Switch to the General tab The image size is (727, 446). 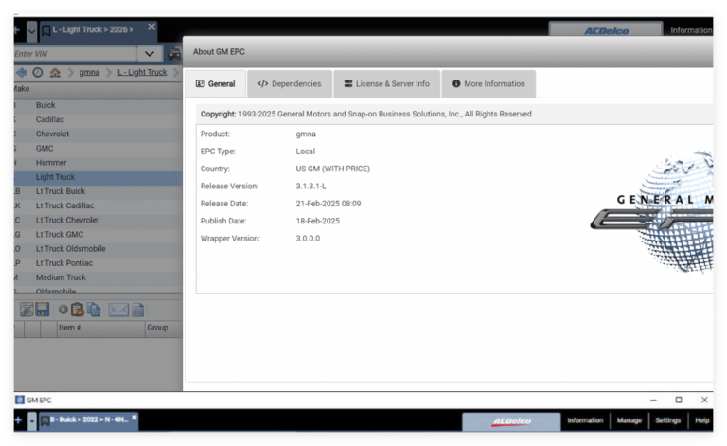(x=216, y=84)
